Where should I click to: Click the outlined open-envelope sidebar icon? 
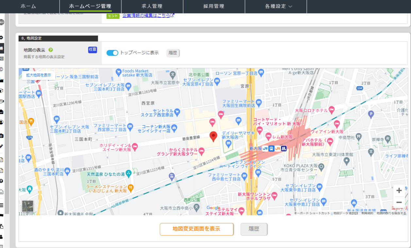click(2, 191)
